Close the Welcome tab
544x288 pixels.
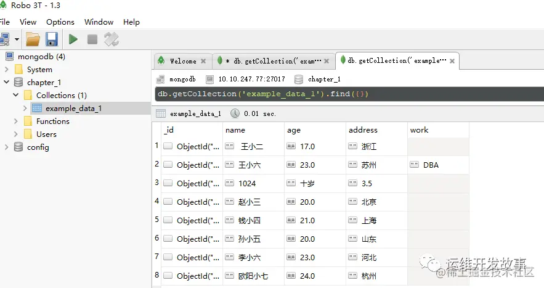203,61
